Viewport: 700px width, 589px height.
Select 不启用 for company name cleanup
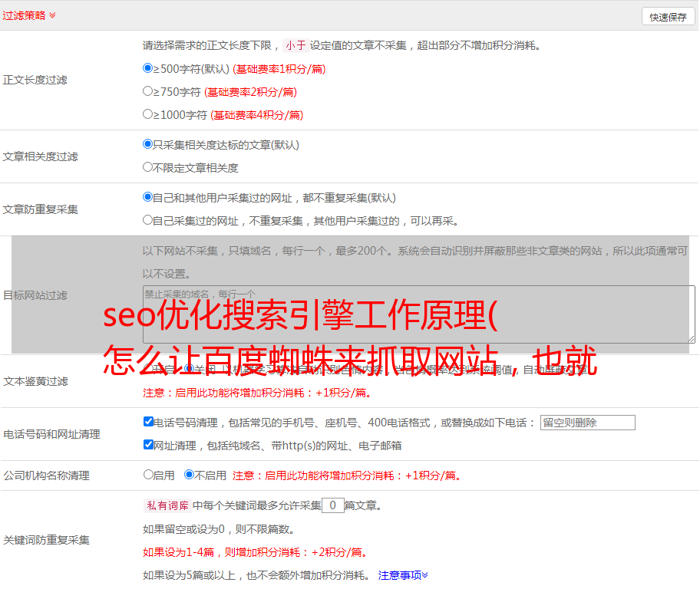(189, 475)
